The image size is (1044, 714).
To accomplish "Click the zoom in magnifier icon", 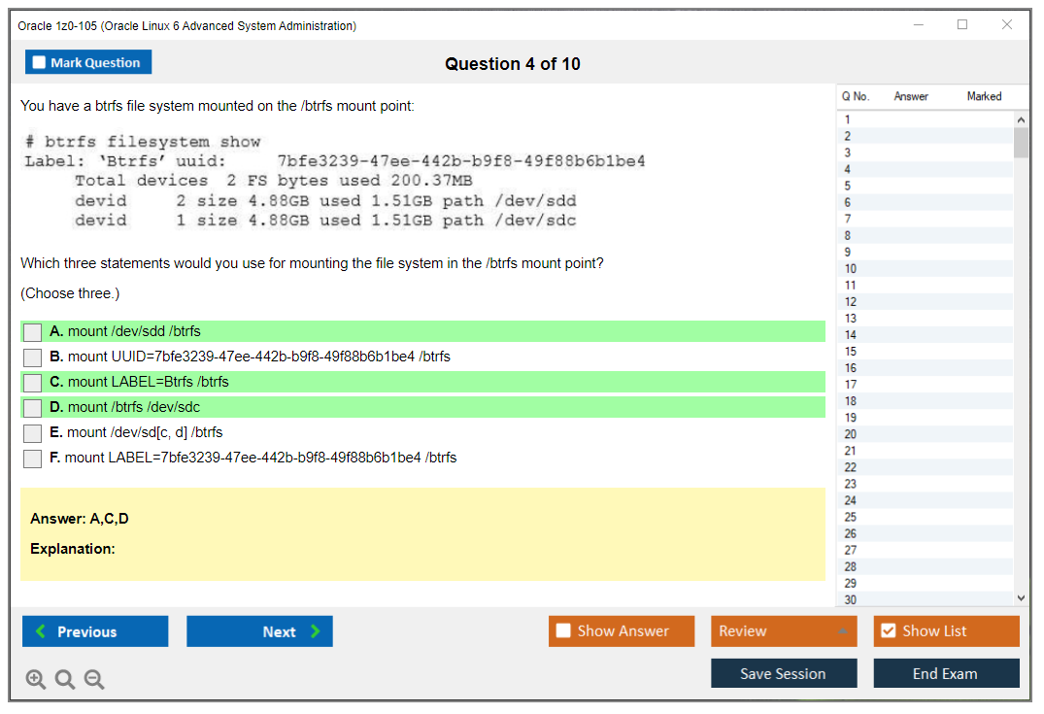I will tap(36, 679).
